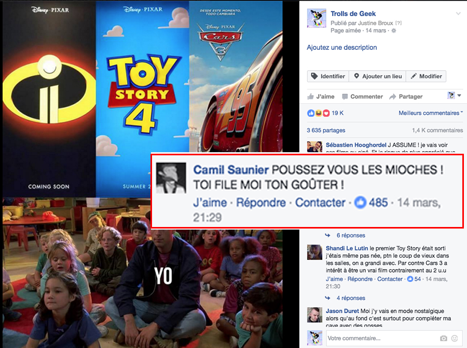The height and width of the screenshot is (348, 467).
Task: Expand 4 réponses under Shandi Le Lutin
Action: coord(351,298)
